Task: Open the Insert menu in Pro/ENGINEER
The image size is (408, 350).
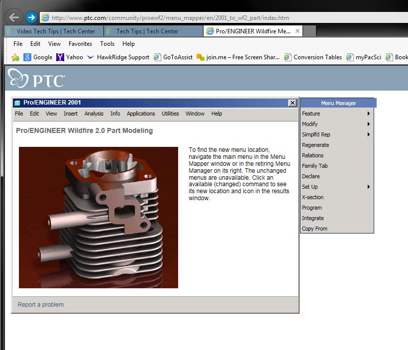Action: point(71,114)
